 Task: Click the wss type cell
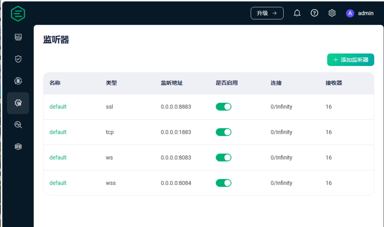(x=111, y=183)
